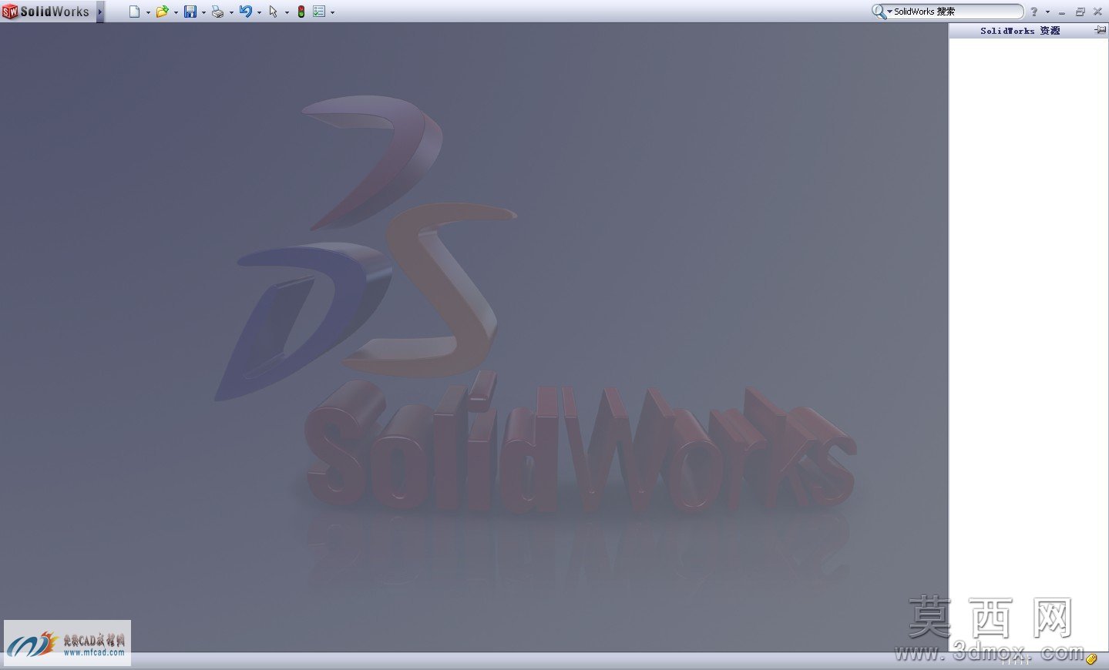Expand the Open file dropdown arrow
Image resolution: width=1109 pixels, height=670 pixels.
pos(176,12)
